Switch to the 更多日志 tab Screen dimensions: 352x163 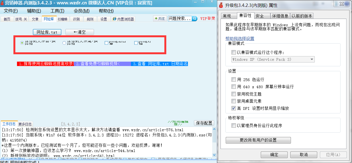point(25,124)
